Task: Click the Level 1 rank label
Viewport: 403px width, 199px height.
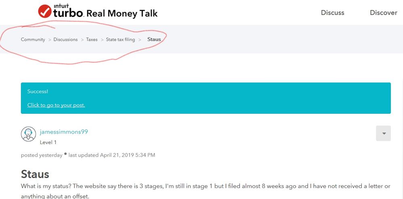Action: (x=48, y=142)
